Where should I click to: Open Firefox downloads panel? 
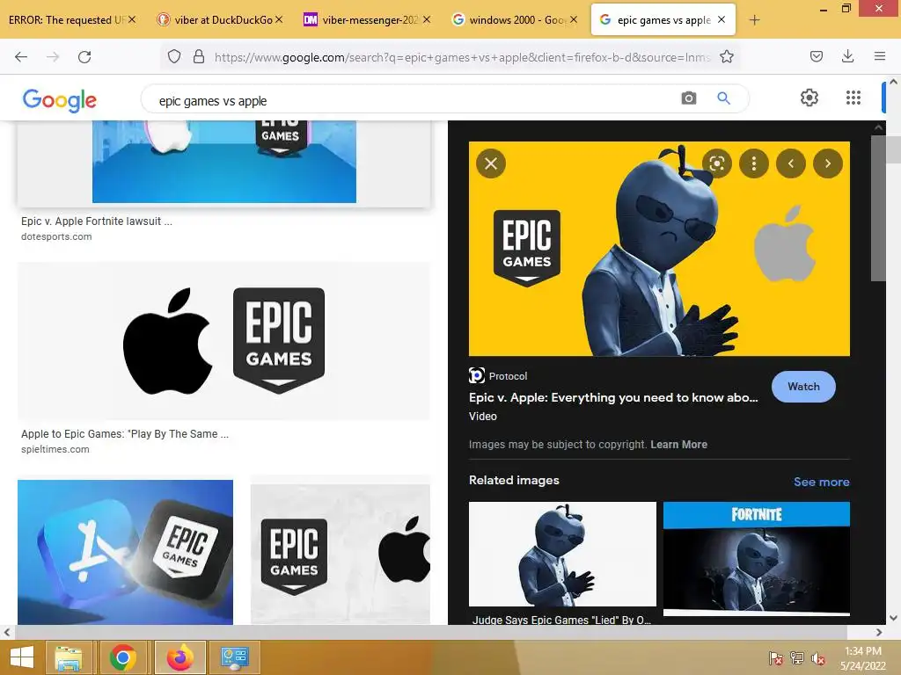click(x=847, y=56)
